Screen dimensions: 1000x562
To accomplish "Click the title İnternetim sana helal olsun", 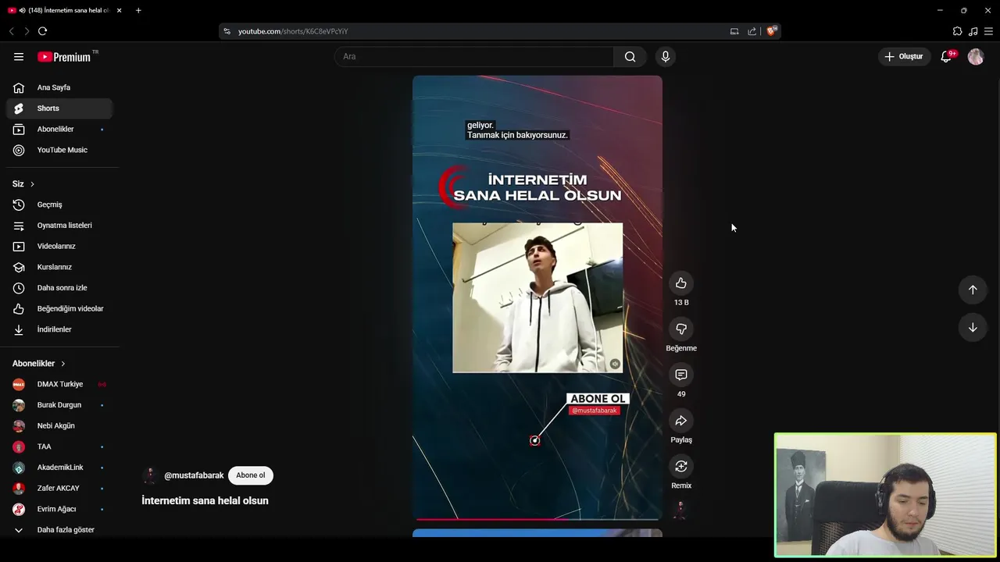I will [x=205, y=501].
